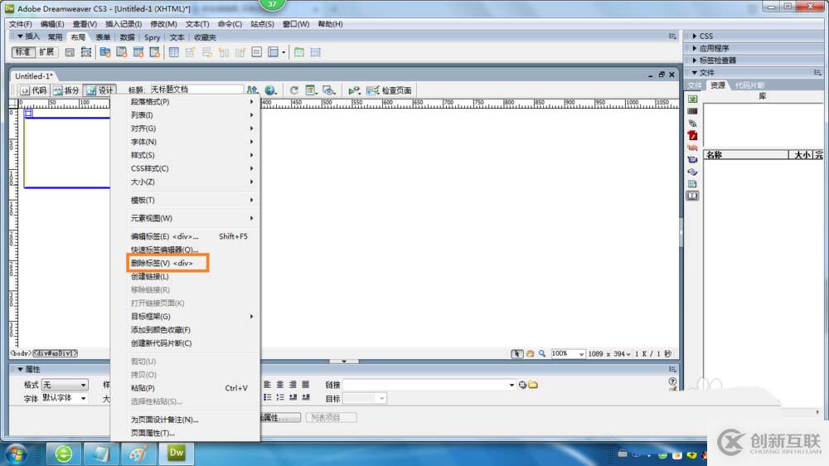Click the Windows Start button

coord(16,454)
